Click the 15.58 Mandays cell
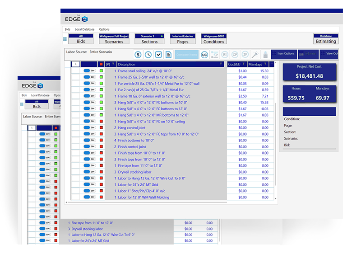361x254 pixels. (264, 102)
